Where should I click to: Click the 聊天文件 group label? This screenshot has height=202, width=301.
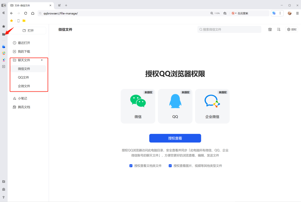24,60
